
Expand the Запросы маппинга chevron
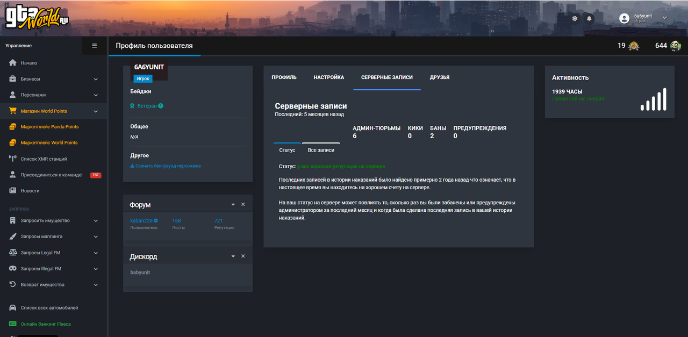tap(96, 236)
